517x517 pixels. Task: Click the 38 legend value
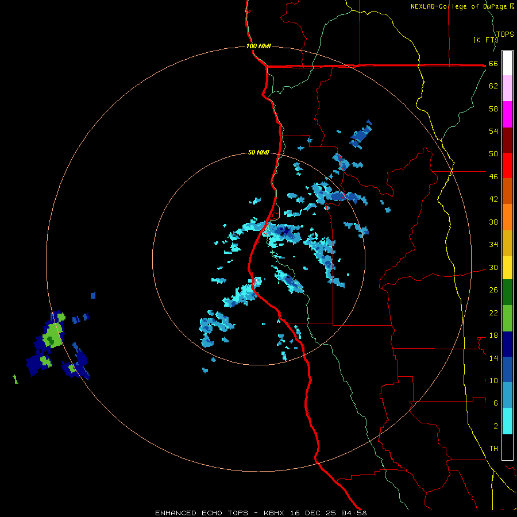pos(493,222)
